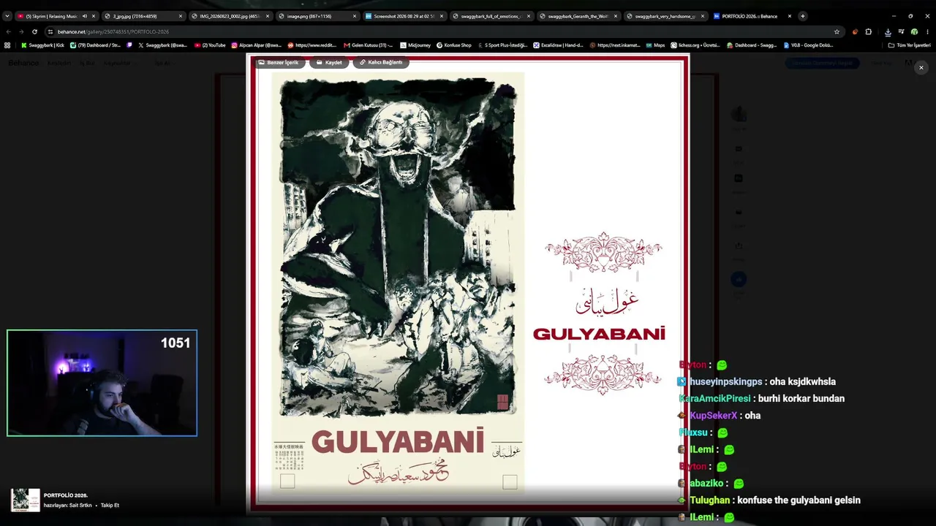This screenshot has height=526, width=936.
Task: Open the S Sport Plus bookmark
Action: pyautogui.click(x=502, y=45)
